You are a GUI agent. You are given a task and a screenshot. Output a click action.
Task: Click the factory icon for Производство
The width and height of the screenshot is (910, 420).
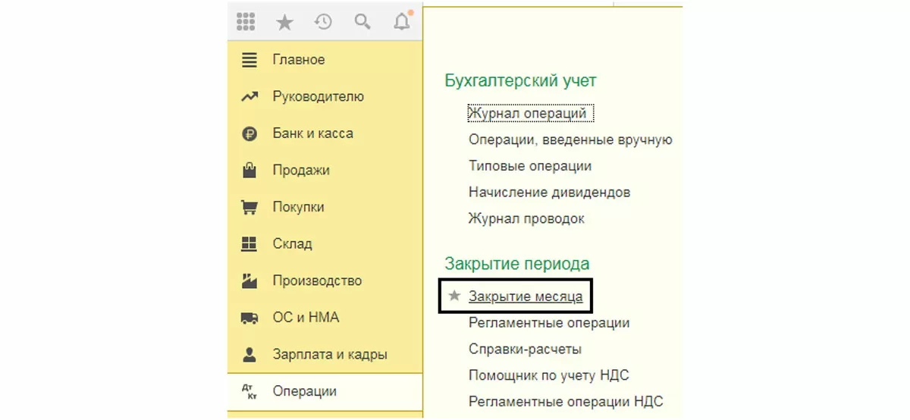(249, 281)
